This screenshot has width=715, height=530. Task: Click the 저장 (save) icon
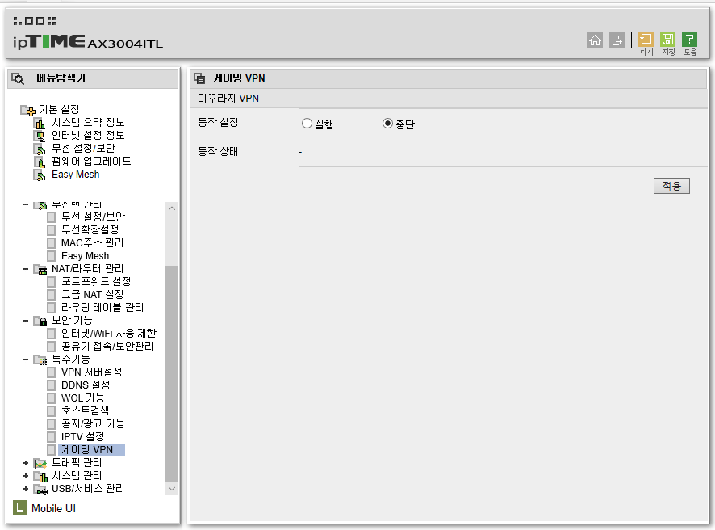point(668,40)
